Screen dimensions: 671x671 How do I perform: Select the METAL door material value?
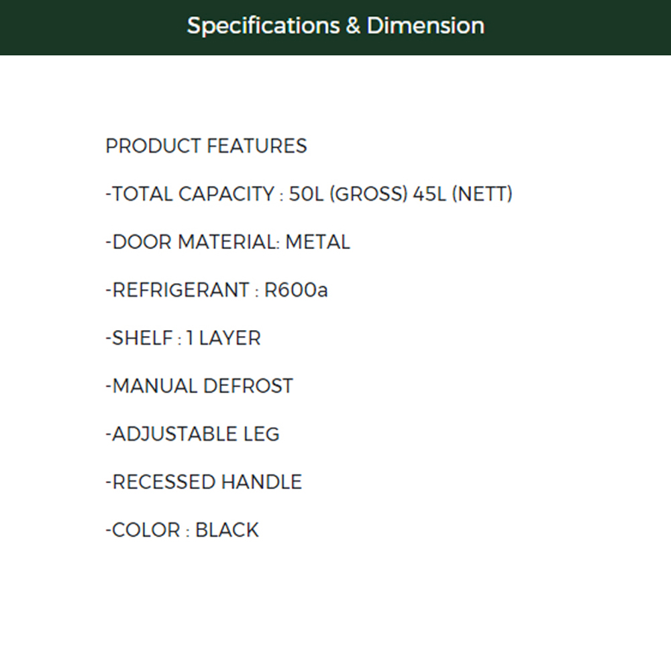click(317, 242)
